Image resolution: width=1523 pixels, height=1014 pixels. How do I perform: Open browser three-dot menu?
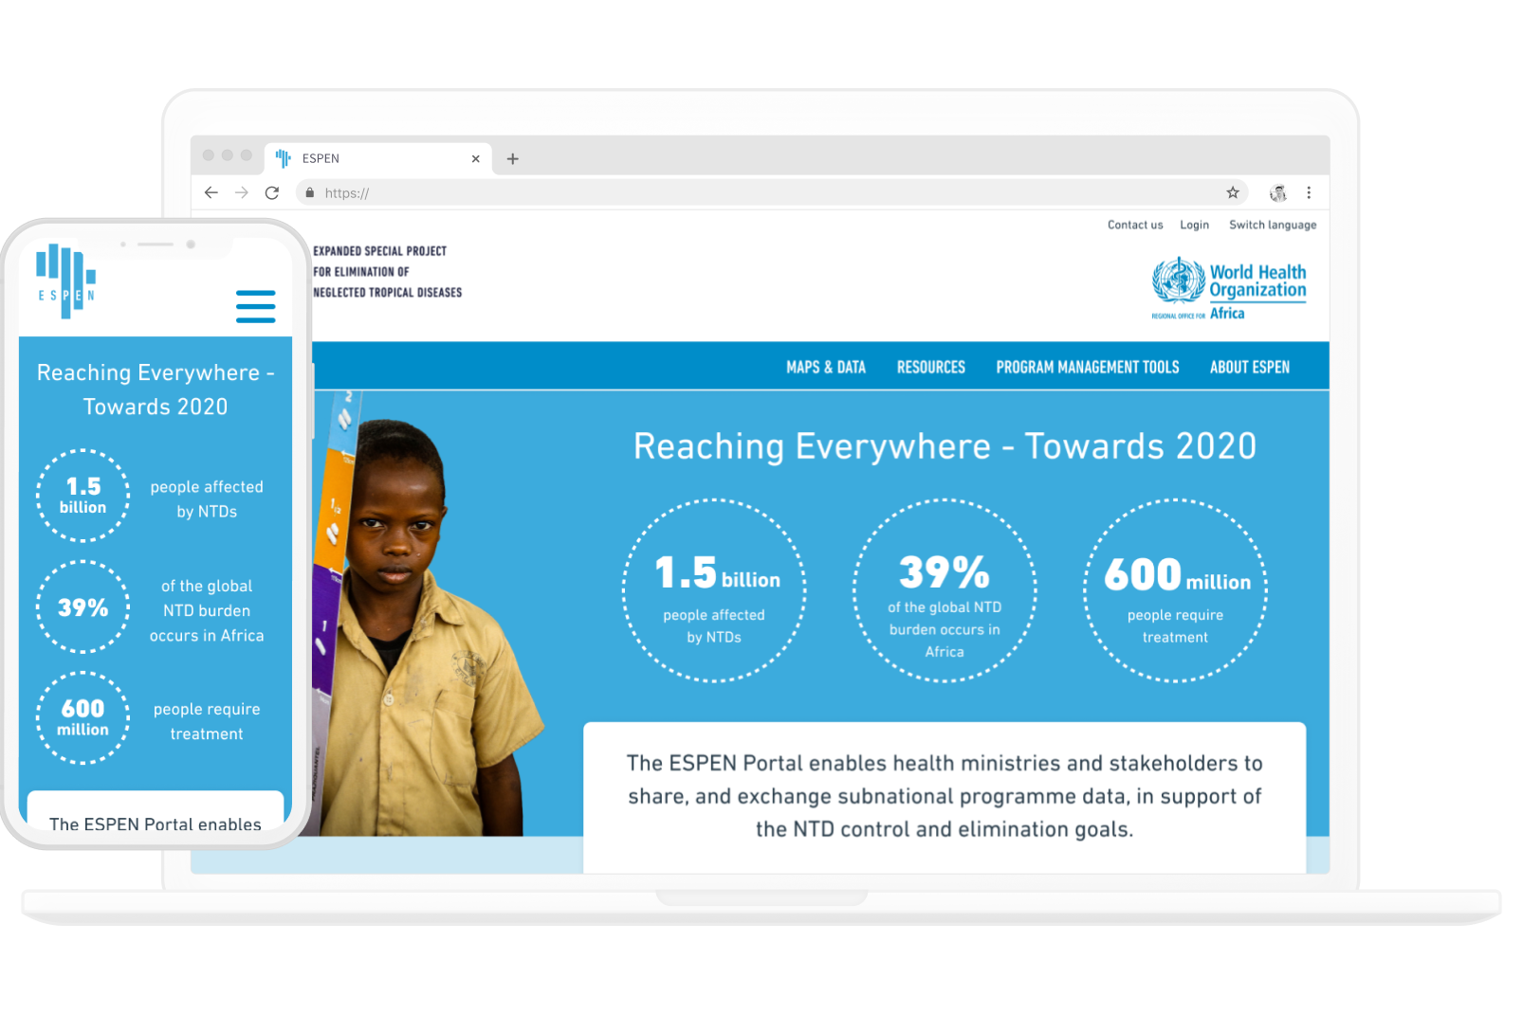tap(1309, 192)
